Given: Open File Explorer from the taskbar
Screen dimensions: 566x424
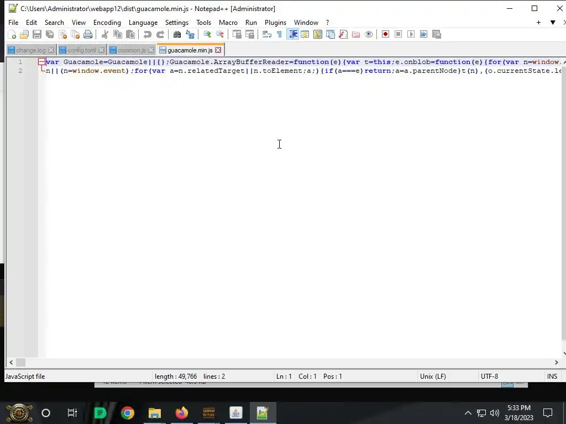Looking at the screenshot, I should coord(155,413).
